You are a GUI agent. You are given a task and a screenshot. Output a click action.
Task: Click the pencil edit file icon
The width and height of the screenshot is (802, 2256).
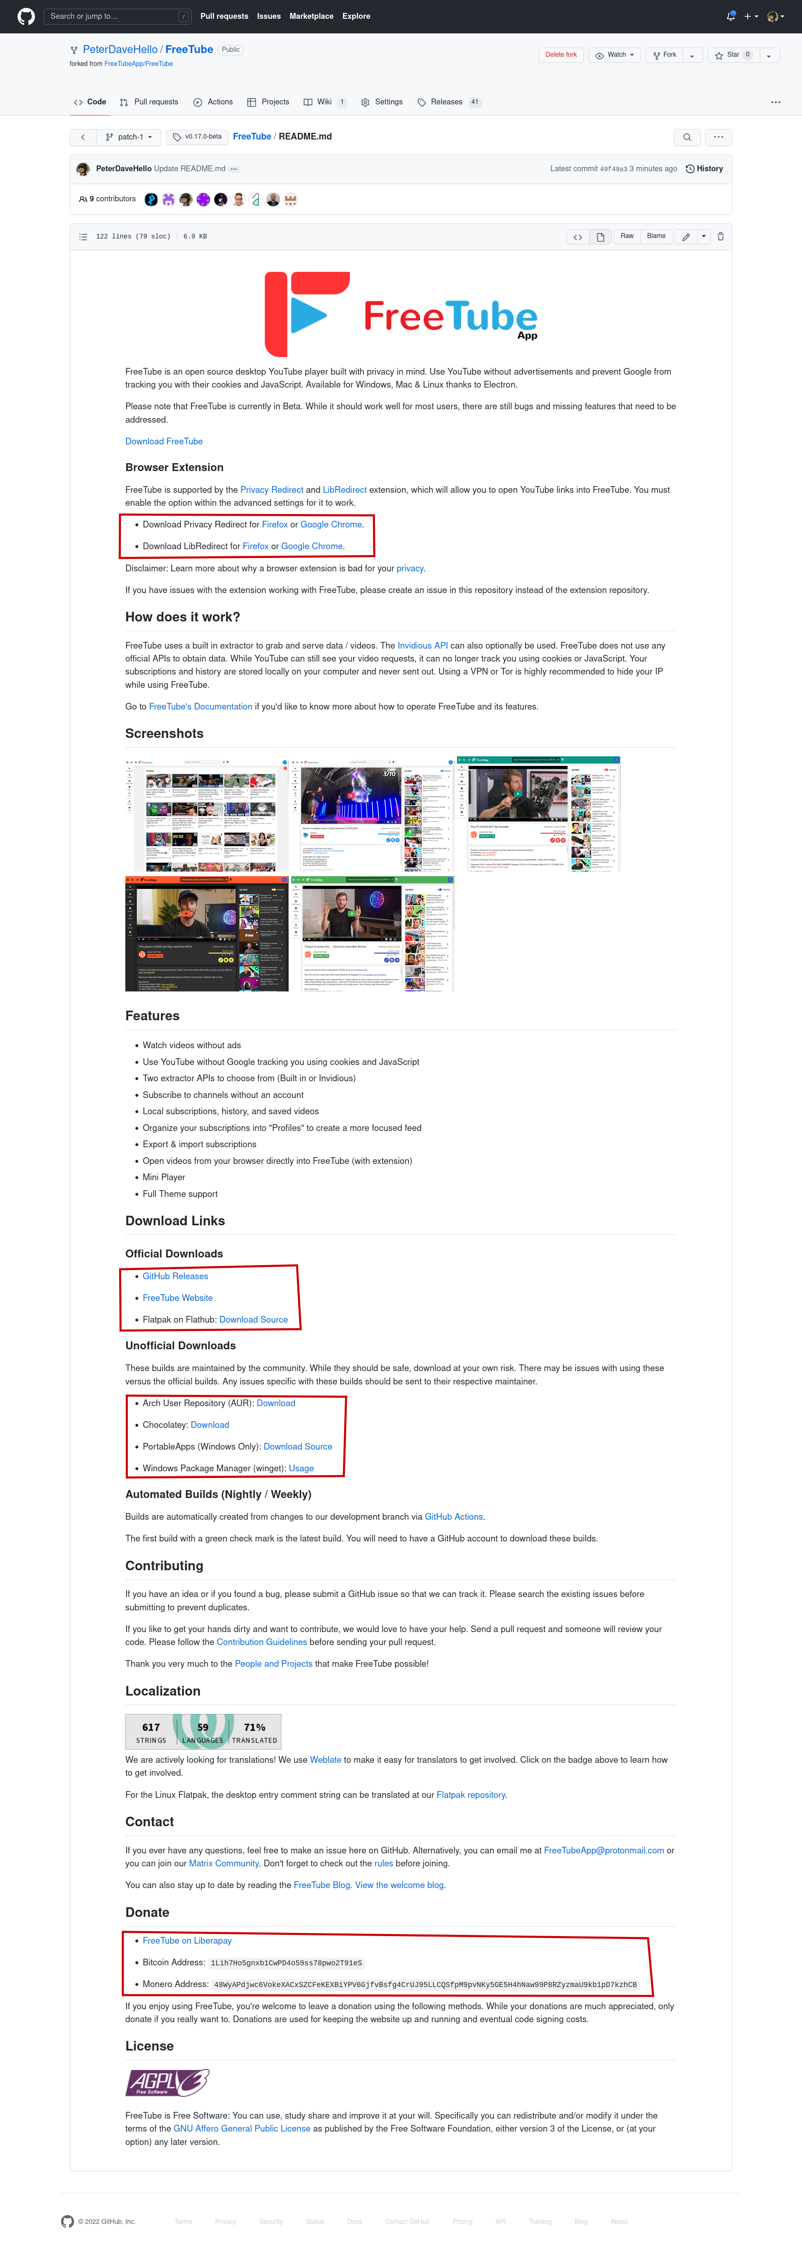(686, 236)
